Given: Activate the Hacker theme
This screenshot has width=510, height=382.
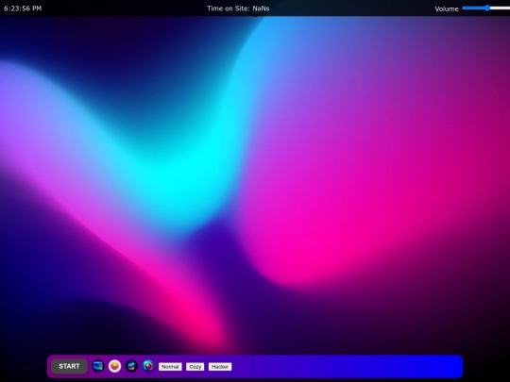Looking at the screenshot, I should [x=220, y=367].
